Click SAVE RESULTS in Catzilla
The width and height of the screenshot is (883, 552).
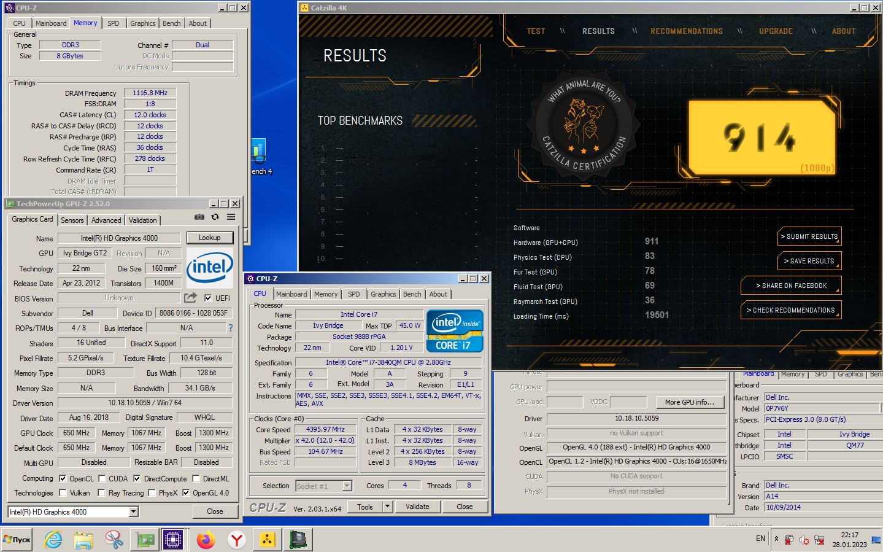(809, 261)
